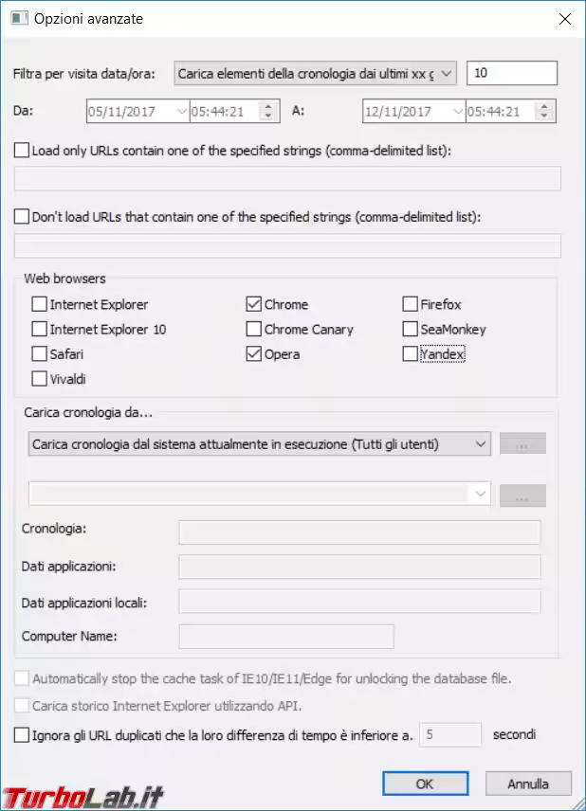The height and width of the screenshot is (811, 586).
Task: Check 'Ignora gli URL duplicati' option
Action: (23, 734)
